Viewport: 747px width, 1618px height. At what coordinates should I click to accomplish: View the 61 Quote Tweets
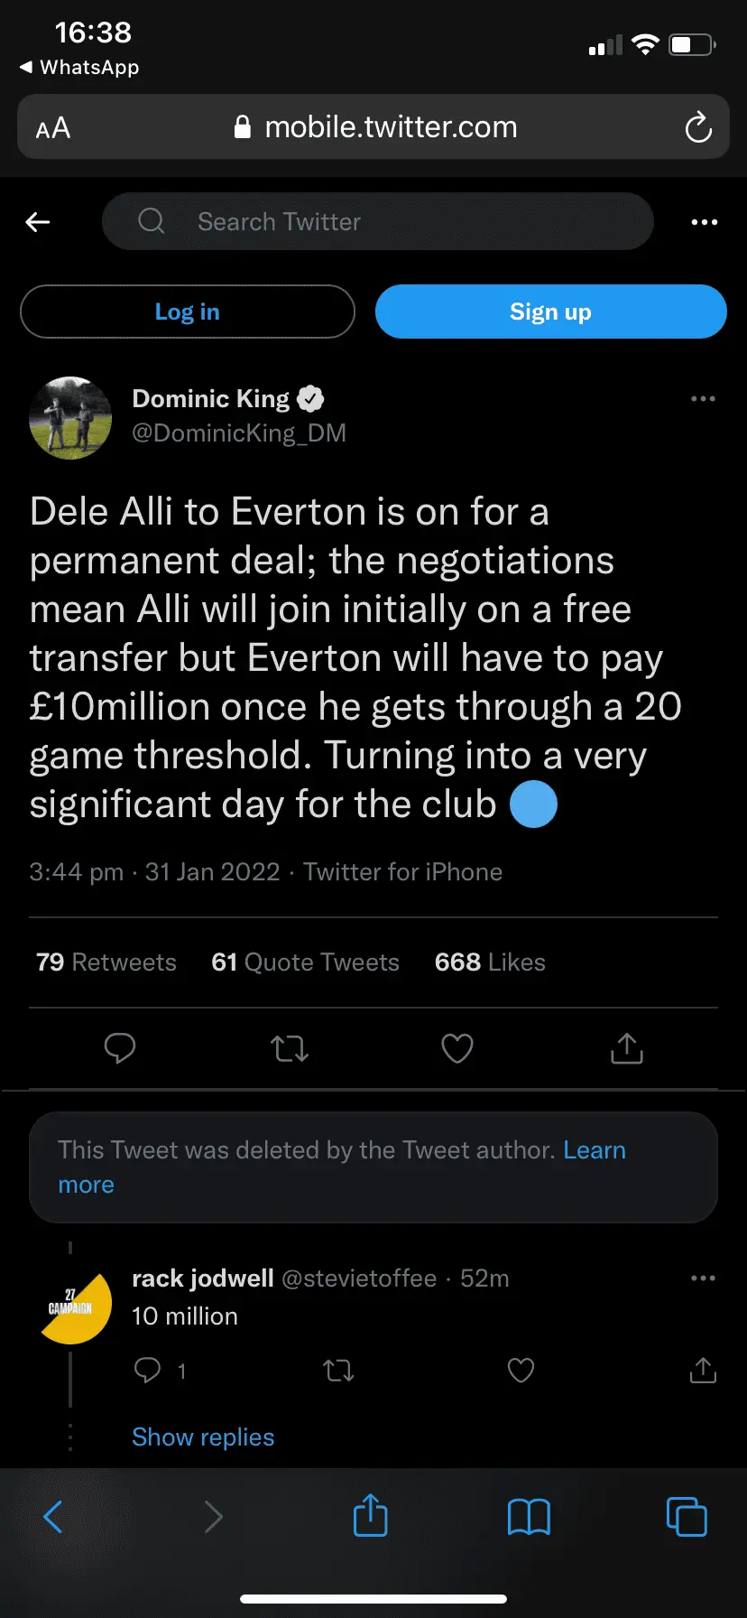[x=305, y=962]
